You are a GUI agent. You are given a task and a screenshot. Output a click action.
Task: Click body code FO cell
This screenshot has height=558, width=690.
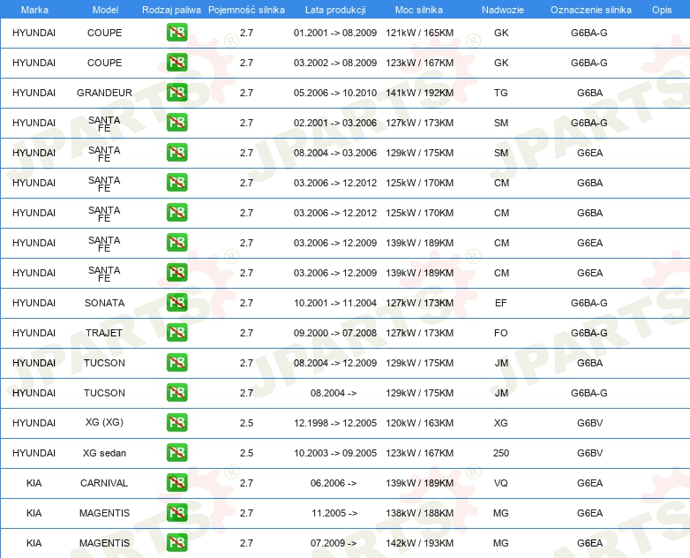(501, 333)
